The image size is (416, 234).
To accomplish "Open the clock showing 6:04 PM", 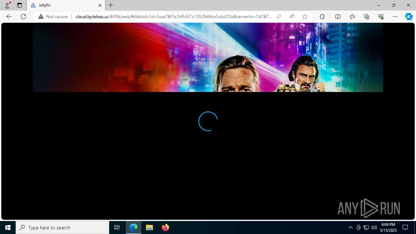I will 388,227.
